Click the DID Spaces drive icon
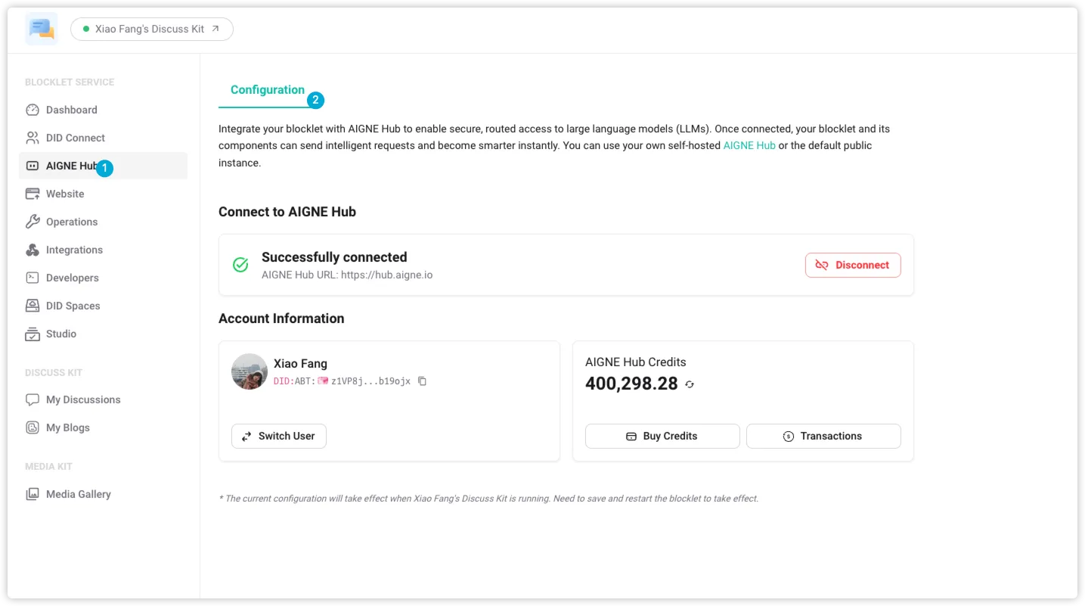 33,306
